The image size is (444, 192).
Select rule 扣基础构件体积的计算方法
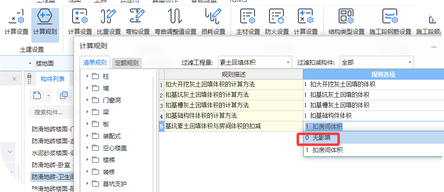point(233,115)
